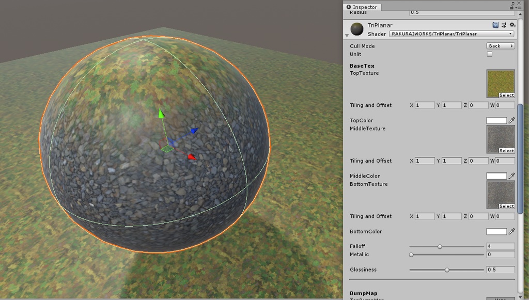Select a texture for BottomTexture
This screenshot has height=300, width=529.
(x=507, y=207)
